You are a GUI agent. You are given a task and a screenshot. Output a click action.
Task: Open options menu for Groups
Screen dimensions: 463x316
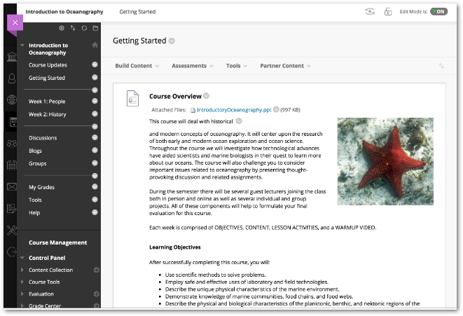click(95, 163)
